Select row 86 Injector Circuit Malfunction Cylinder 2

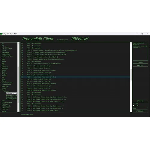point(75,90)
